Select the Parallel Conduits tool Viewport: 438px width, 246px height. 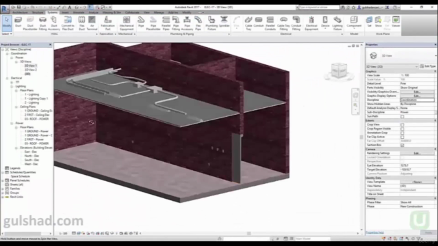270,23
